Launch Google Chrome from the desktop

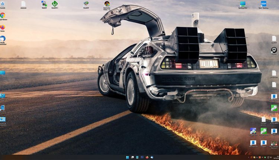(3, 15)
